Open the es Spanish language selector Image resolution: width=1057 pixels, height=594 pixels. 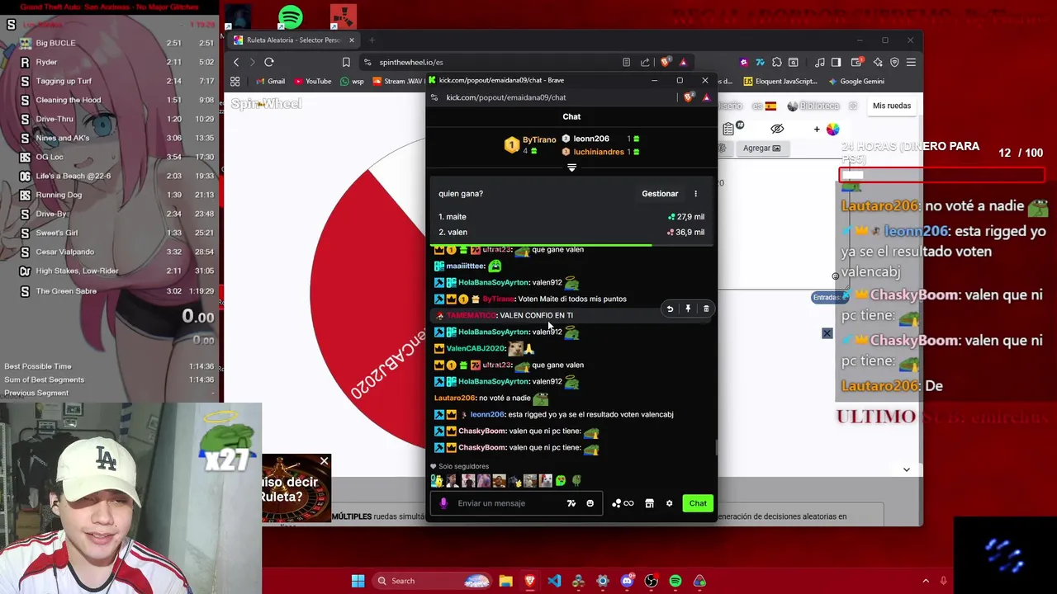pyautogui.click(x=764, y=106)
